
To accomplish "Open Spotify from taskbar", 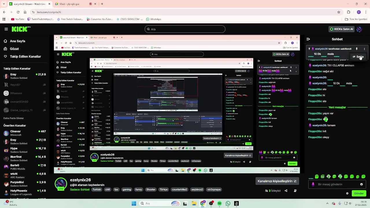I will (x=219, y=204).
